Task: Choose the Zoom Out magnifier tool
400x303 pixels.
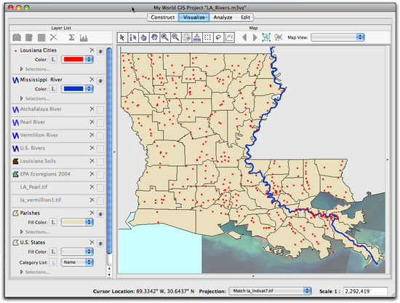Action: tap(175, 38)
